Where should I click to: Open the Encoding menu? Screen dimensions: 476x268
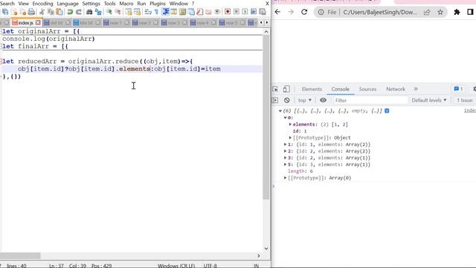click(42, 4)
